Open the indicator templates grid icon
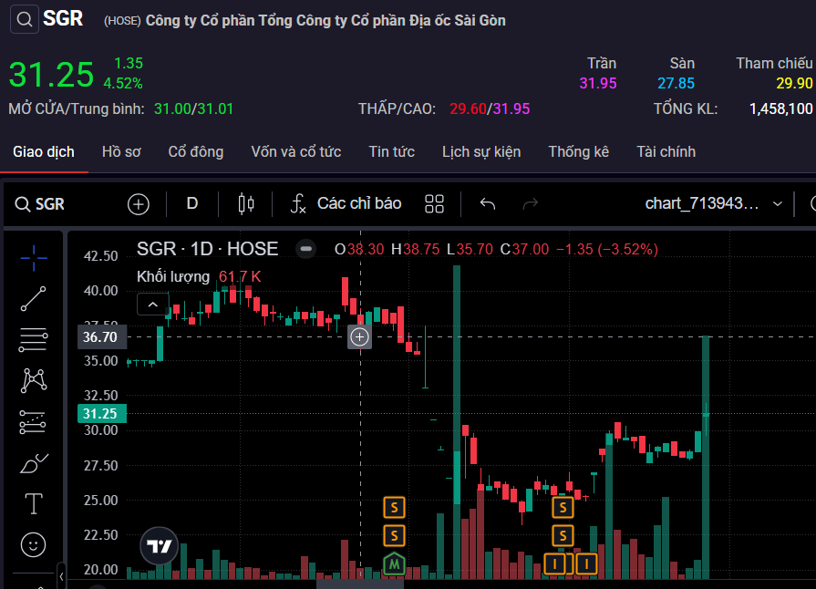 click(x=434, y=203)
